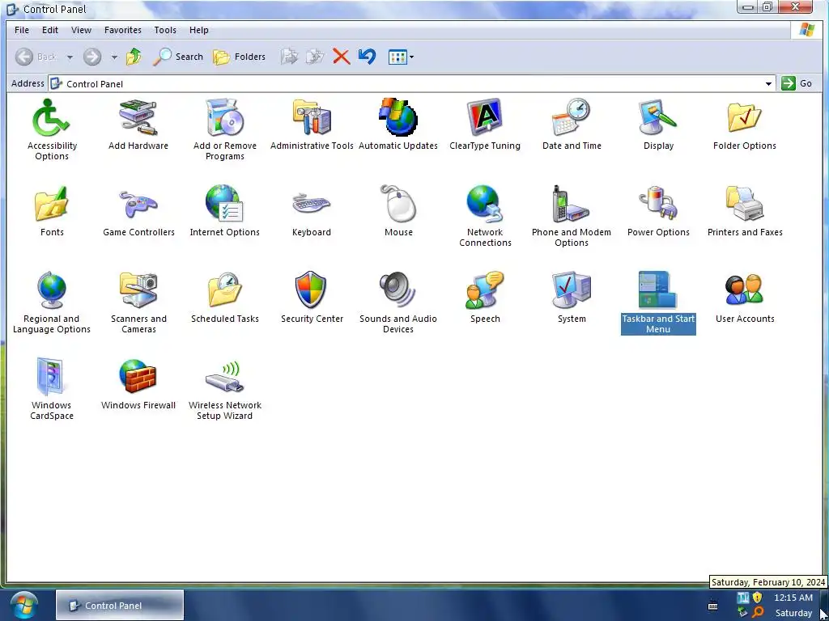Image resolution: width=829 pixels, height=621 pixels.
Task: Click the red Delete toolbar icon
Action: click(x=341, y=57)
